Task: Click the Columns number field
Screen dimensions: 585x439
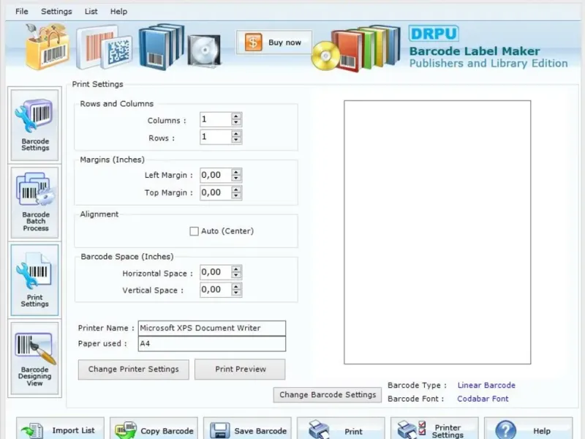Action: click(x=216, y=119)
